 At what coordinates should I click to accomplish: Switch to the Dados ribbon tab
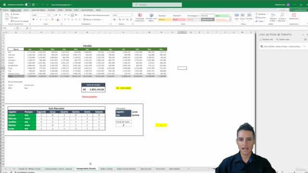[x=60, y=10]
